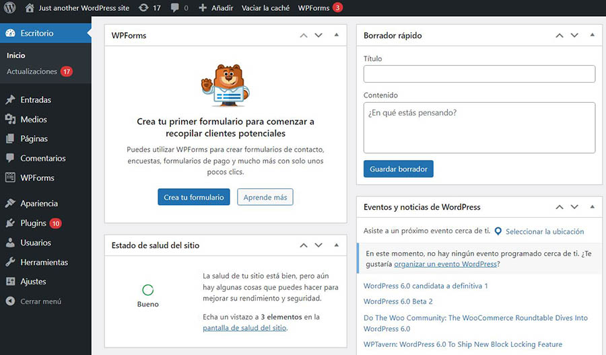606x355 pixels.
Task: Open site home via house icon
Action: point(30,8)
